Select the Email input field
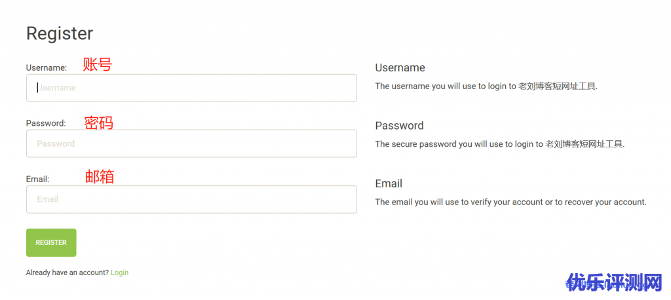Image resolution: width=671 pixels, height=300 pixels. pos(191,199)
